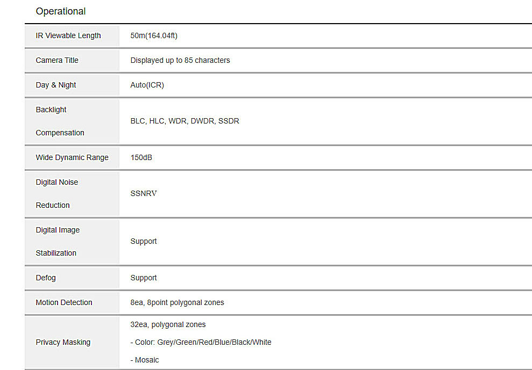This screenshot has height=370, width=532.
Task: Select the Digital Noise Reduction label
Action: coord(57,194)
